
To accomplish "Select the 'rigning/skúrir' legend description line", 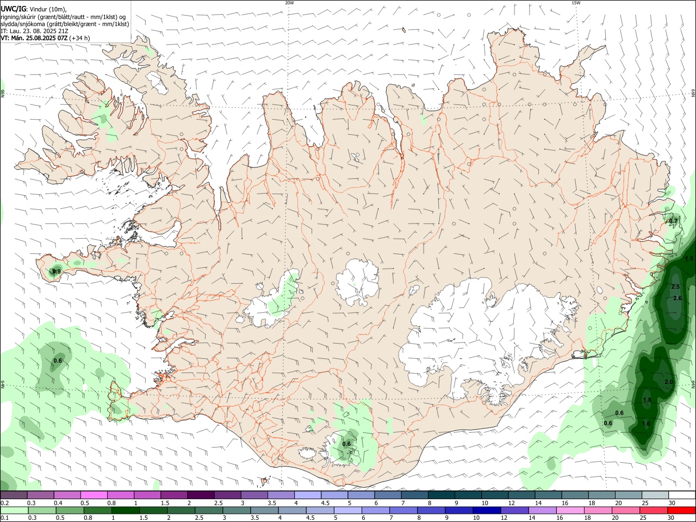I will (x=63, y=17).
